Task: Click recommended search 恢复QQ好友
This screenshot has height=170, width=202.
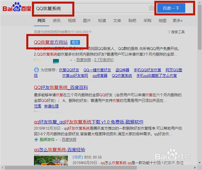Action: pos(69,70)
